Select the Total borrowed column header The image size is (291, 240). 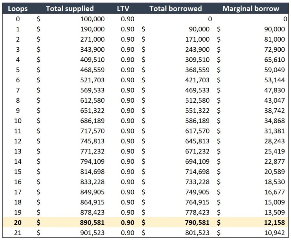[x=175, y=9]
